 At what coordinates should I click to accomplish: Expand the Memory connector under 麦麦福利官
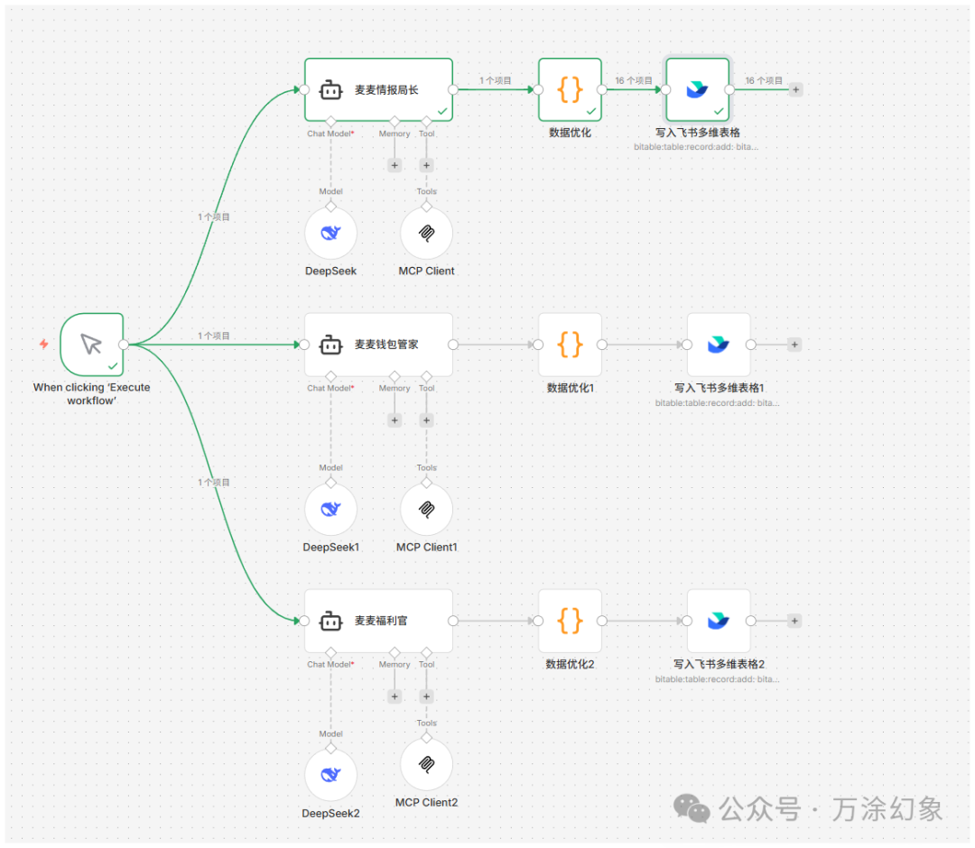[395, 696]
